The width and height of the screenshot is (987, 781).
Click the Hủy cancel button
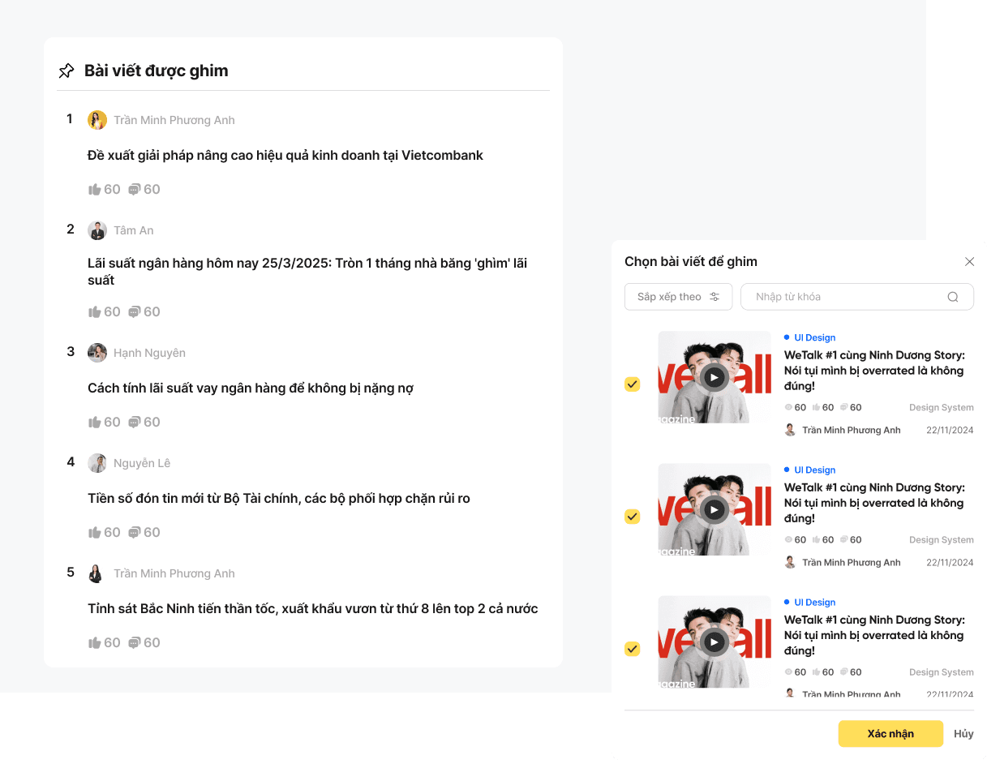(x=963, y=734)
